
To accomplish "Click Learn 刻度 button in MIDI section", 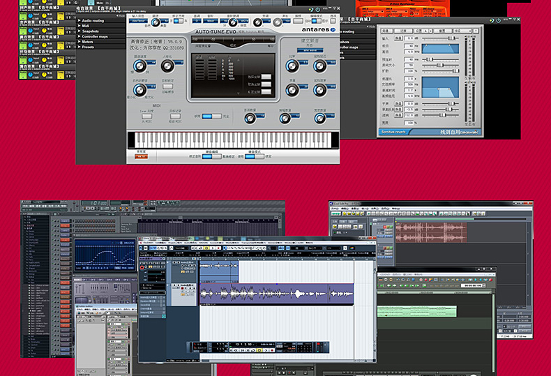I will 147,116.
